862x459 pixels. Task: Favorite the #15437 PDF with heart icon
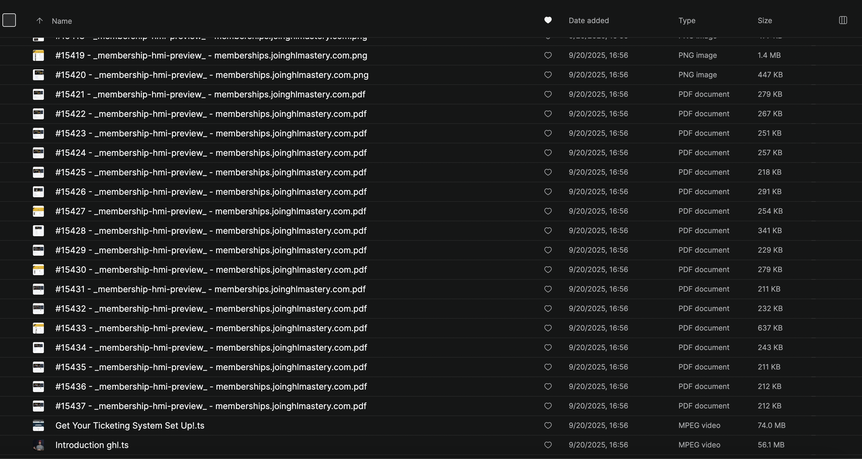[548, 406]
